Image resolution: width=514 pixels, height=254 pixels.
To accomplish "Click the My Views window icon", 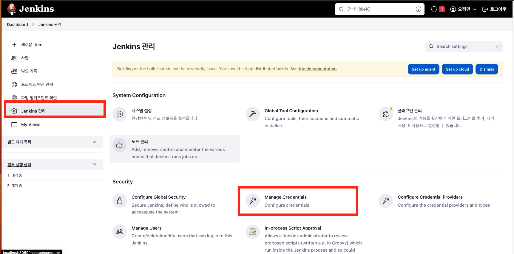I will click(x=14, y=124).
